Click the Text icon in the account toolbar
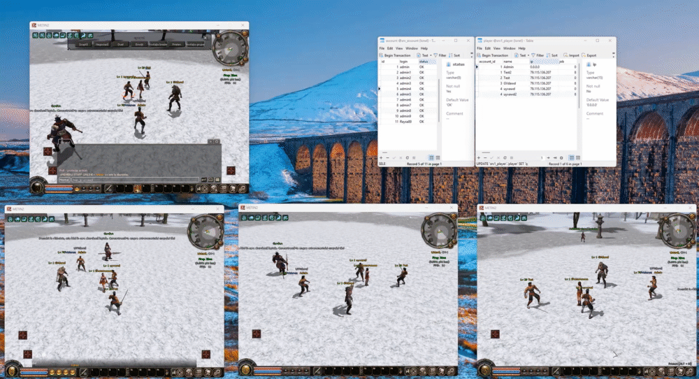699x379 pixels. coord(423,55)
